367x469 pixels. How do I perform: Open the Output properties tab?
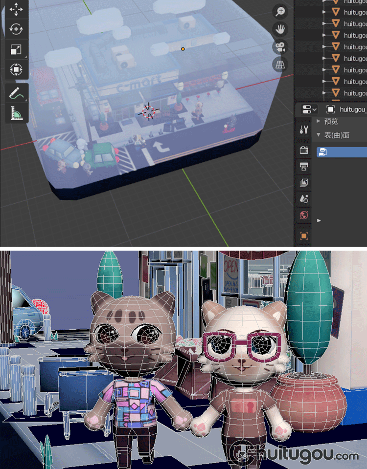[304, 166]
